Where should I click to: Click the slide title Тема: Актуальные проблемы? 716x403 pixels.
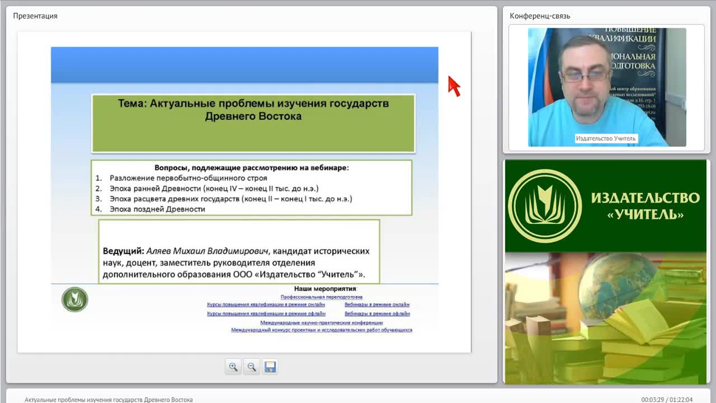[x=253, y=110]
